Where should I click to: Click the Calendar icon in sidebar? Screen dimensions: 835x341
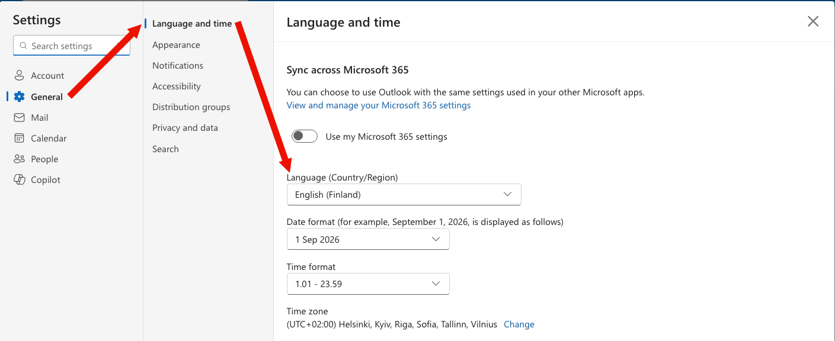coord(20,138)
